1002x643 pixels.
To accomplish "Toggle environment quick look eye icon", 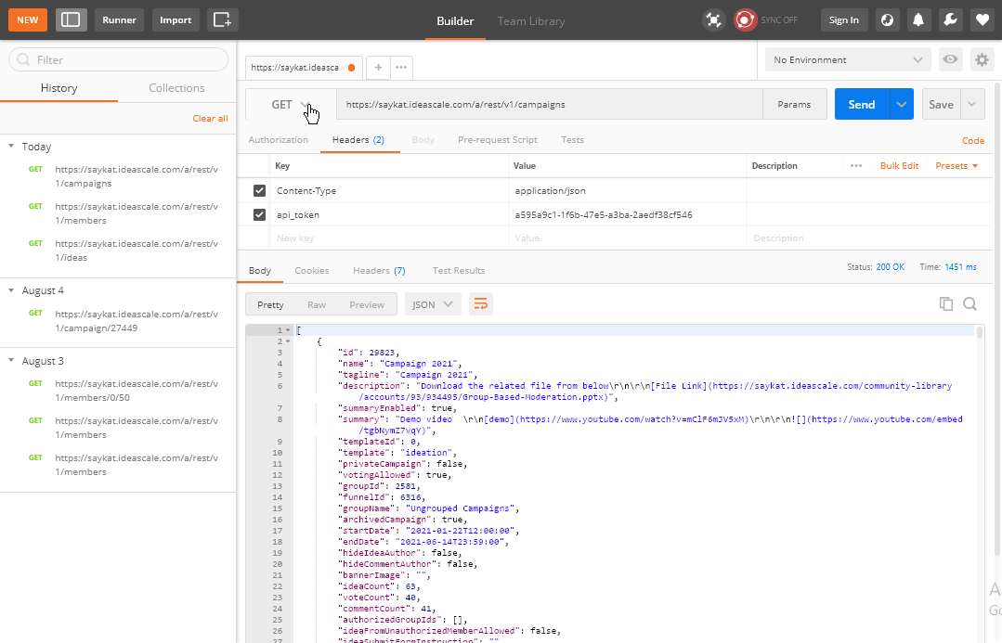I will [x=950, y=60].
